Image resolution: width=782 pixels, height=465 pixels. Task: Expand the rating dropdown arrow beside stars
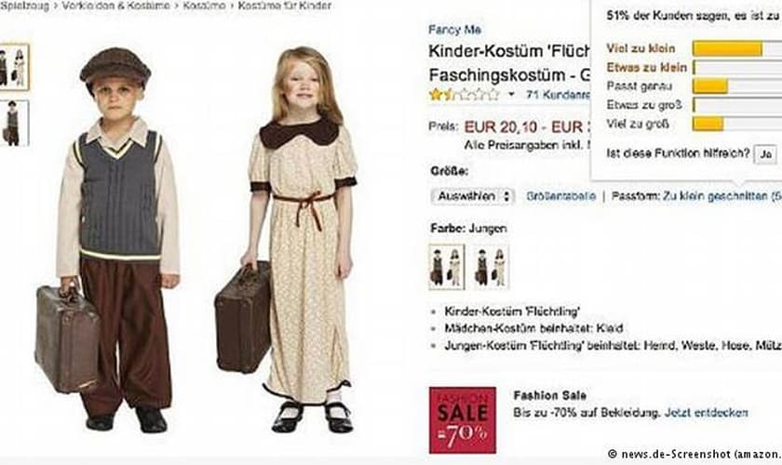click(511, 94)
